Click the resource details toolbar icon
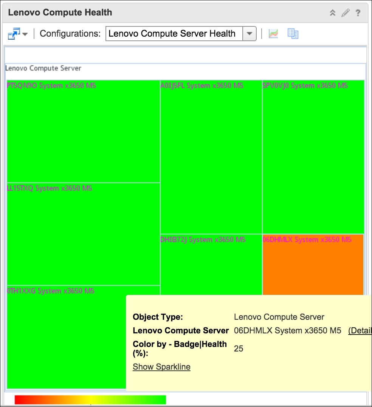This screenshot has width=372, height=407. (x=293, y=34)
